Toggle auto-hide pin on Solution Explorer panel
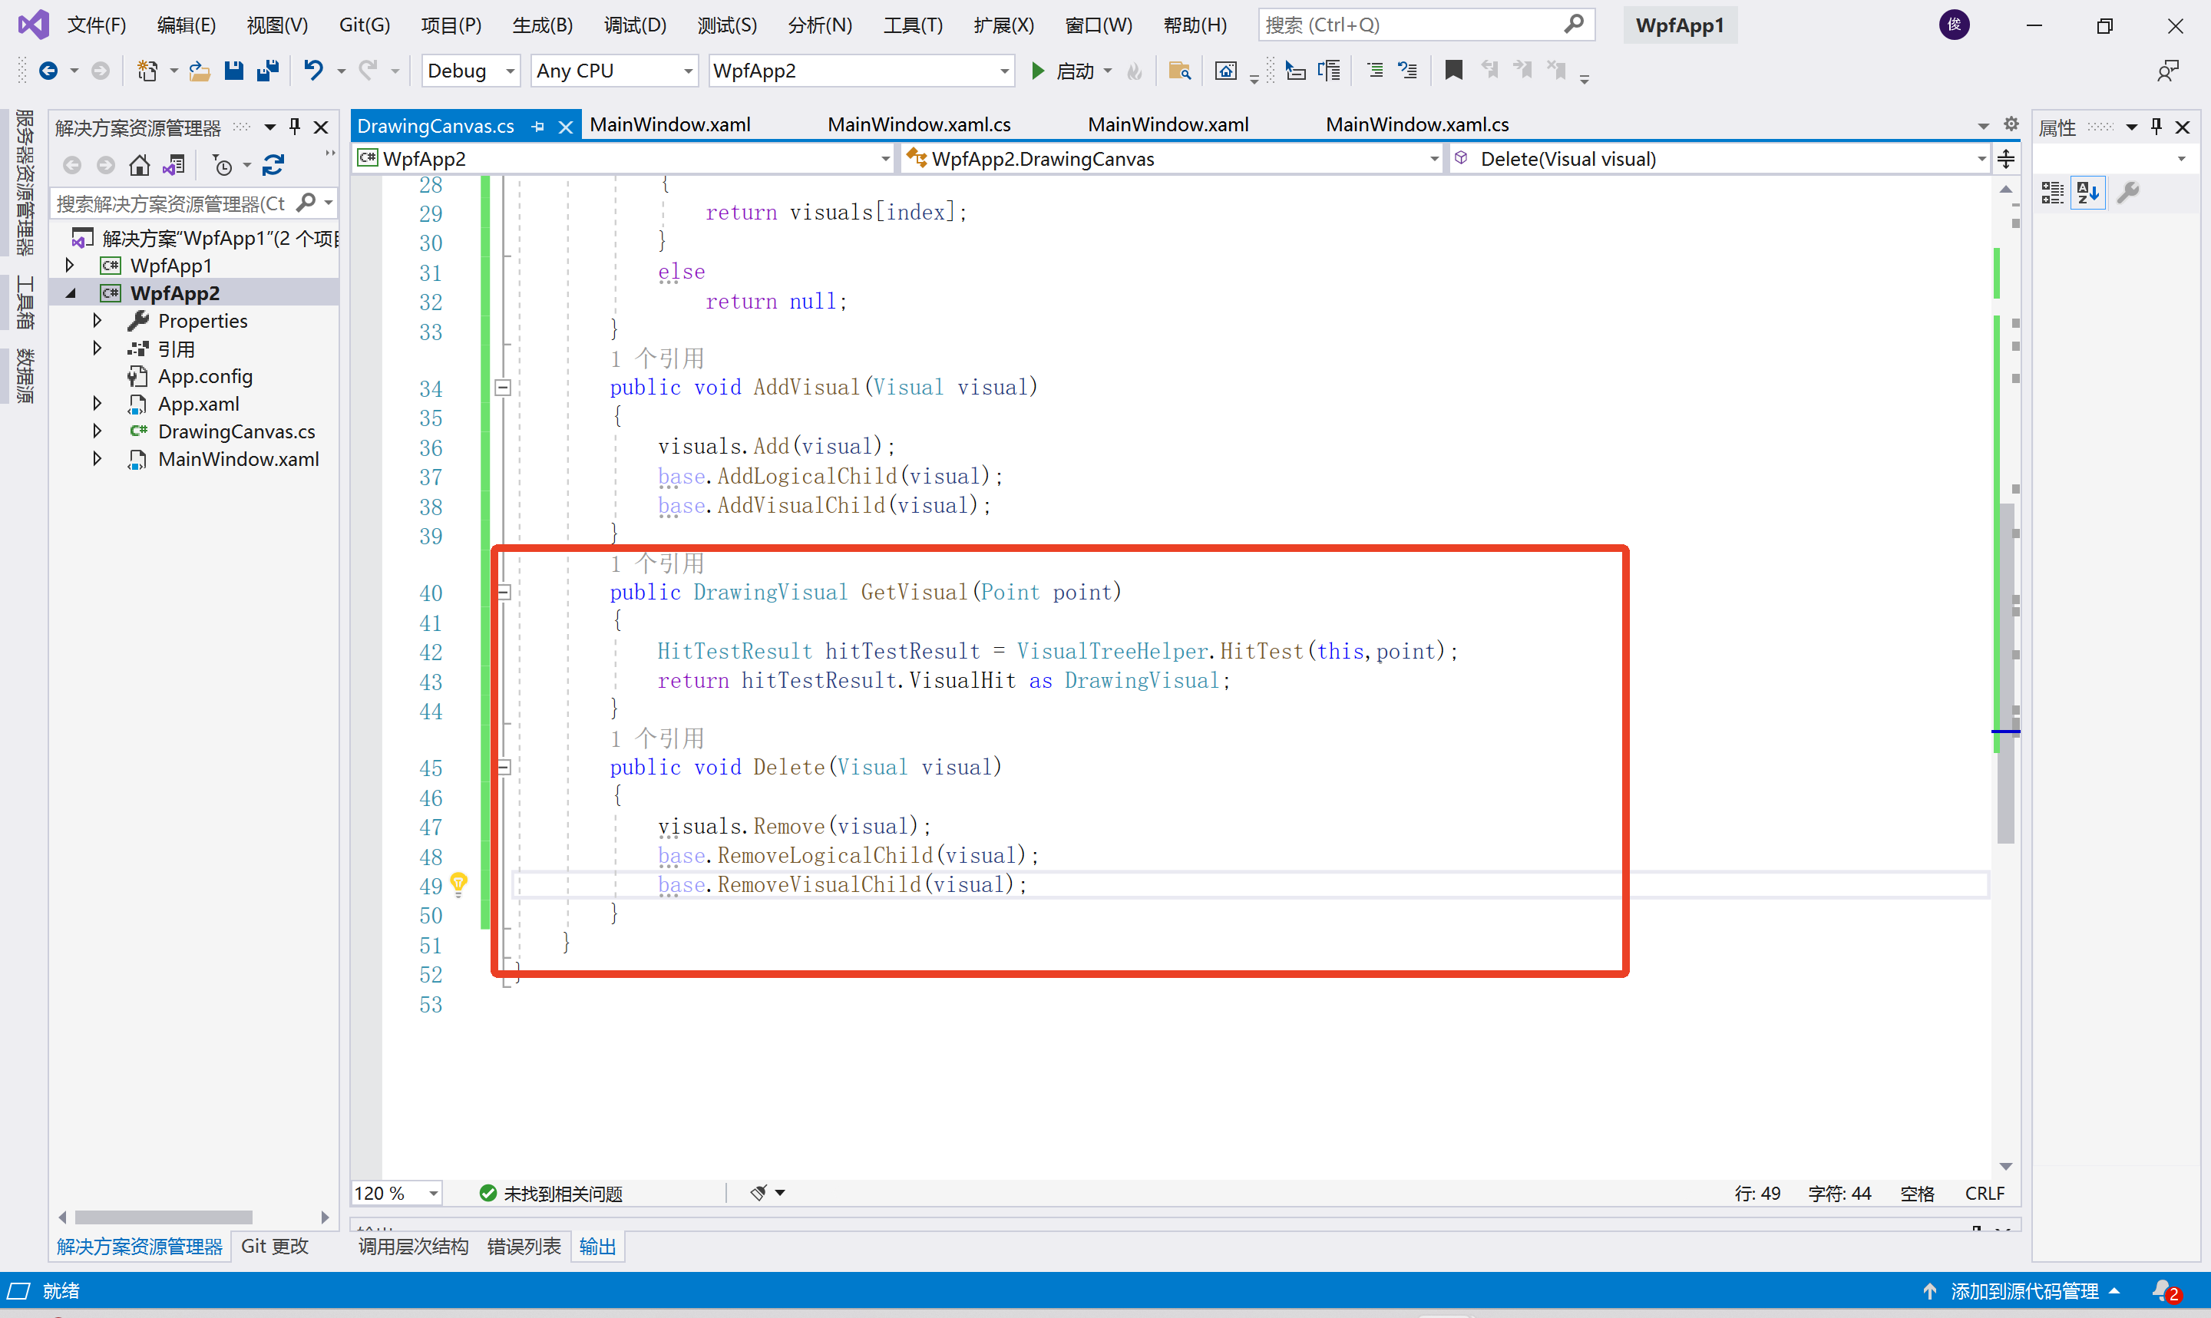 pos(295,127)
